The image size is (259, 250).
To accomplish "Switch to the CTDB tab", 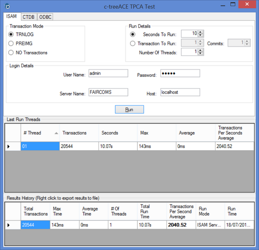I will tap(28, 17).
